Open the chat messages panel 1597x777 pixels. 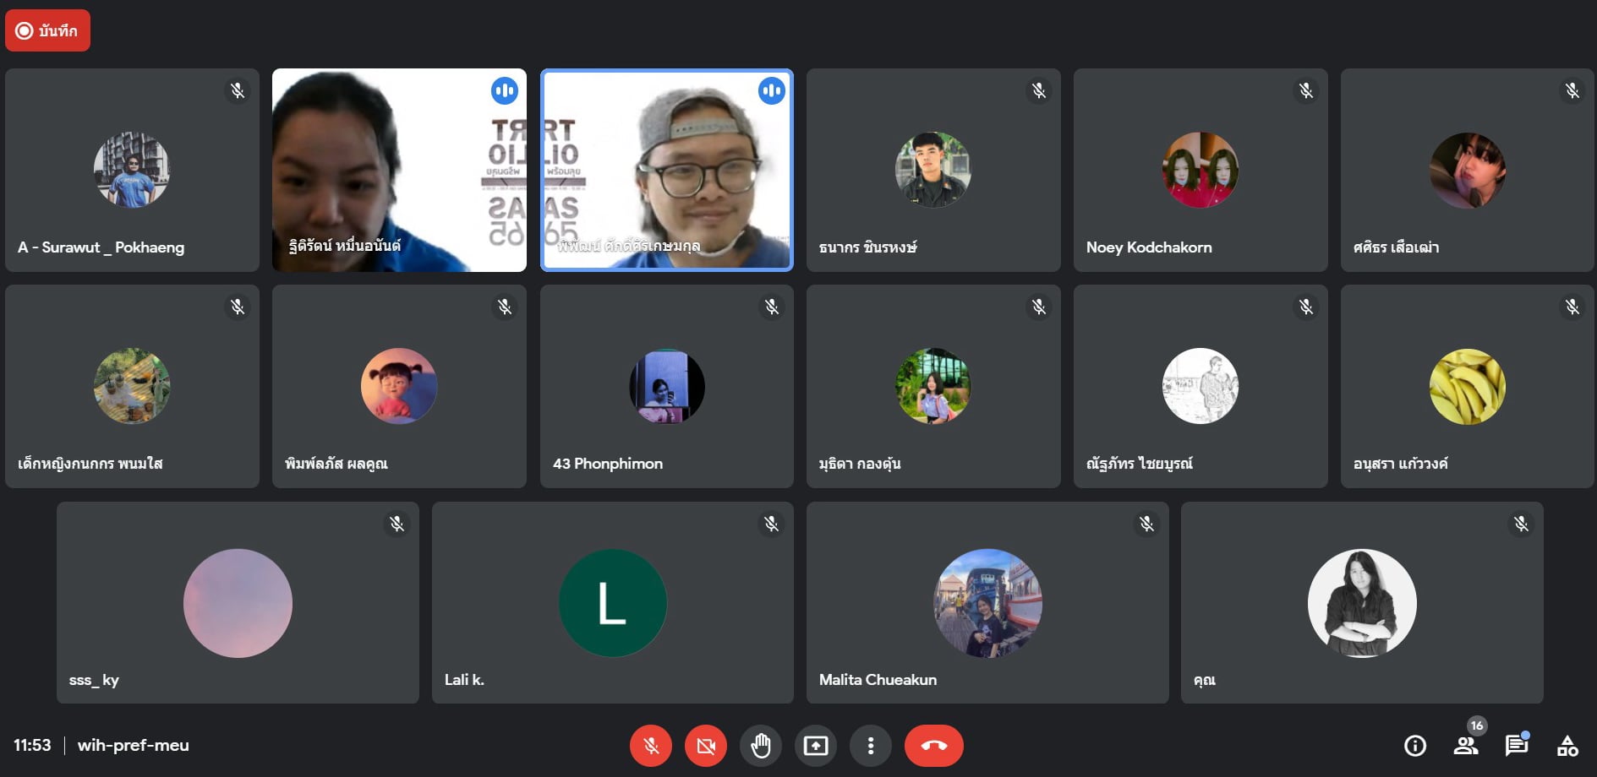tap(1517, 746)
